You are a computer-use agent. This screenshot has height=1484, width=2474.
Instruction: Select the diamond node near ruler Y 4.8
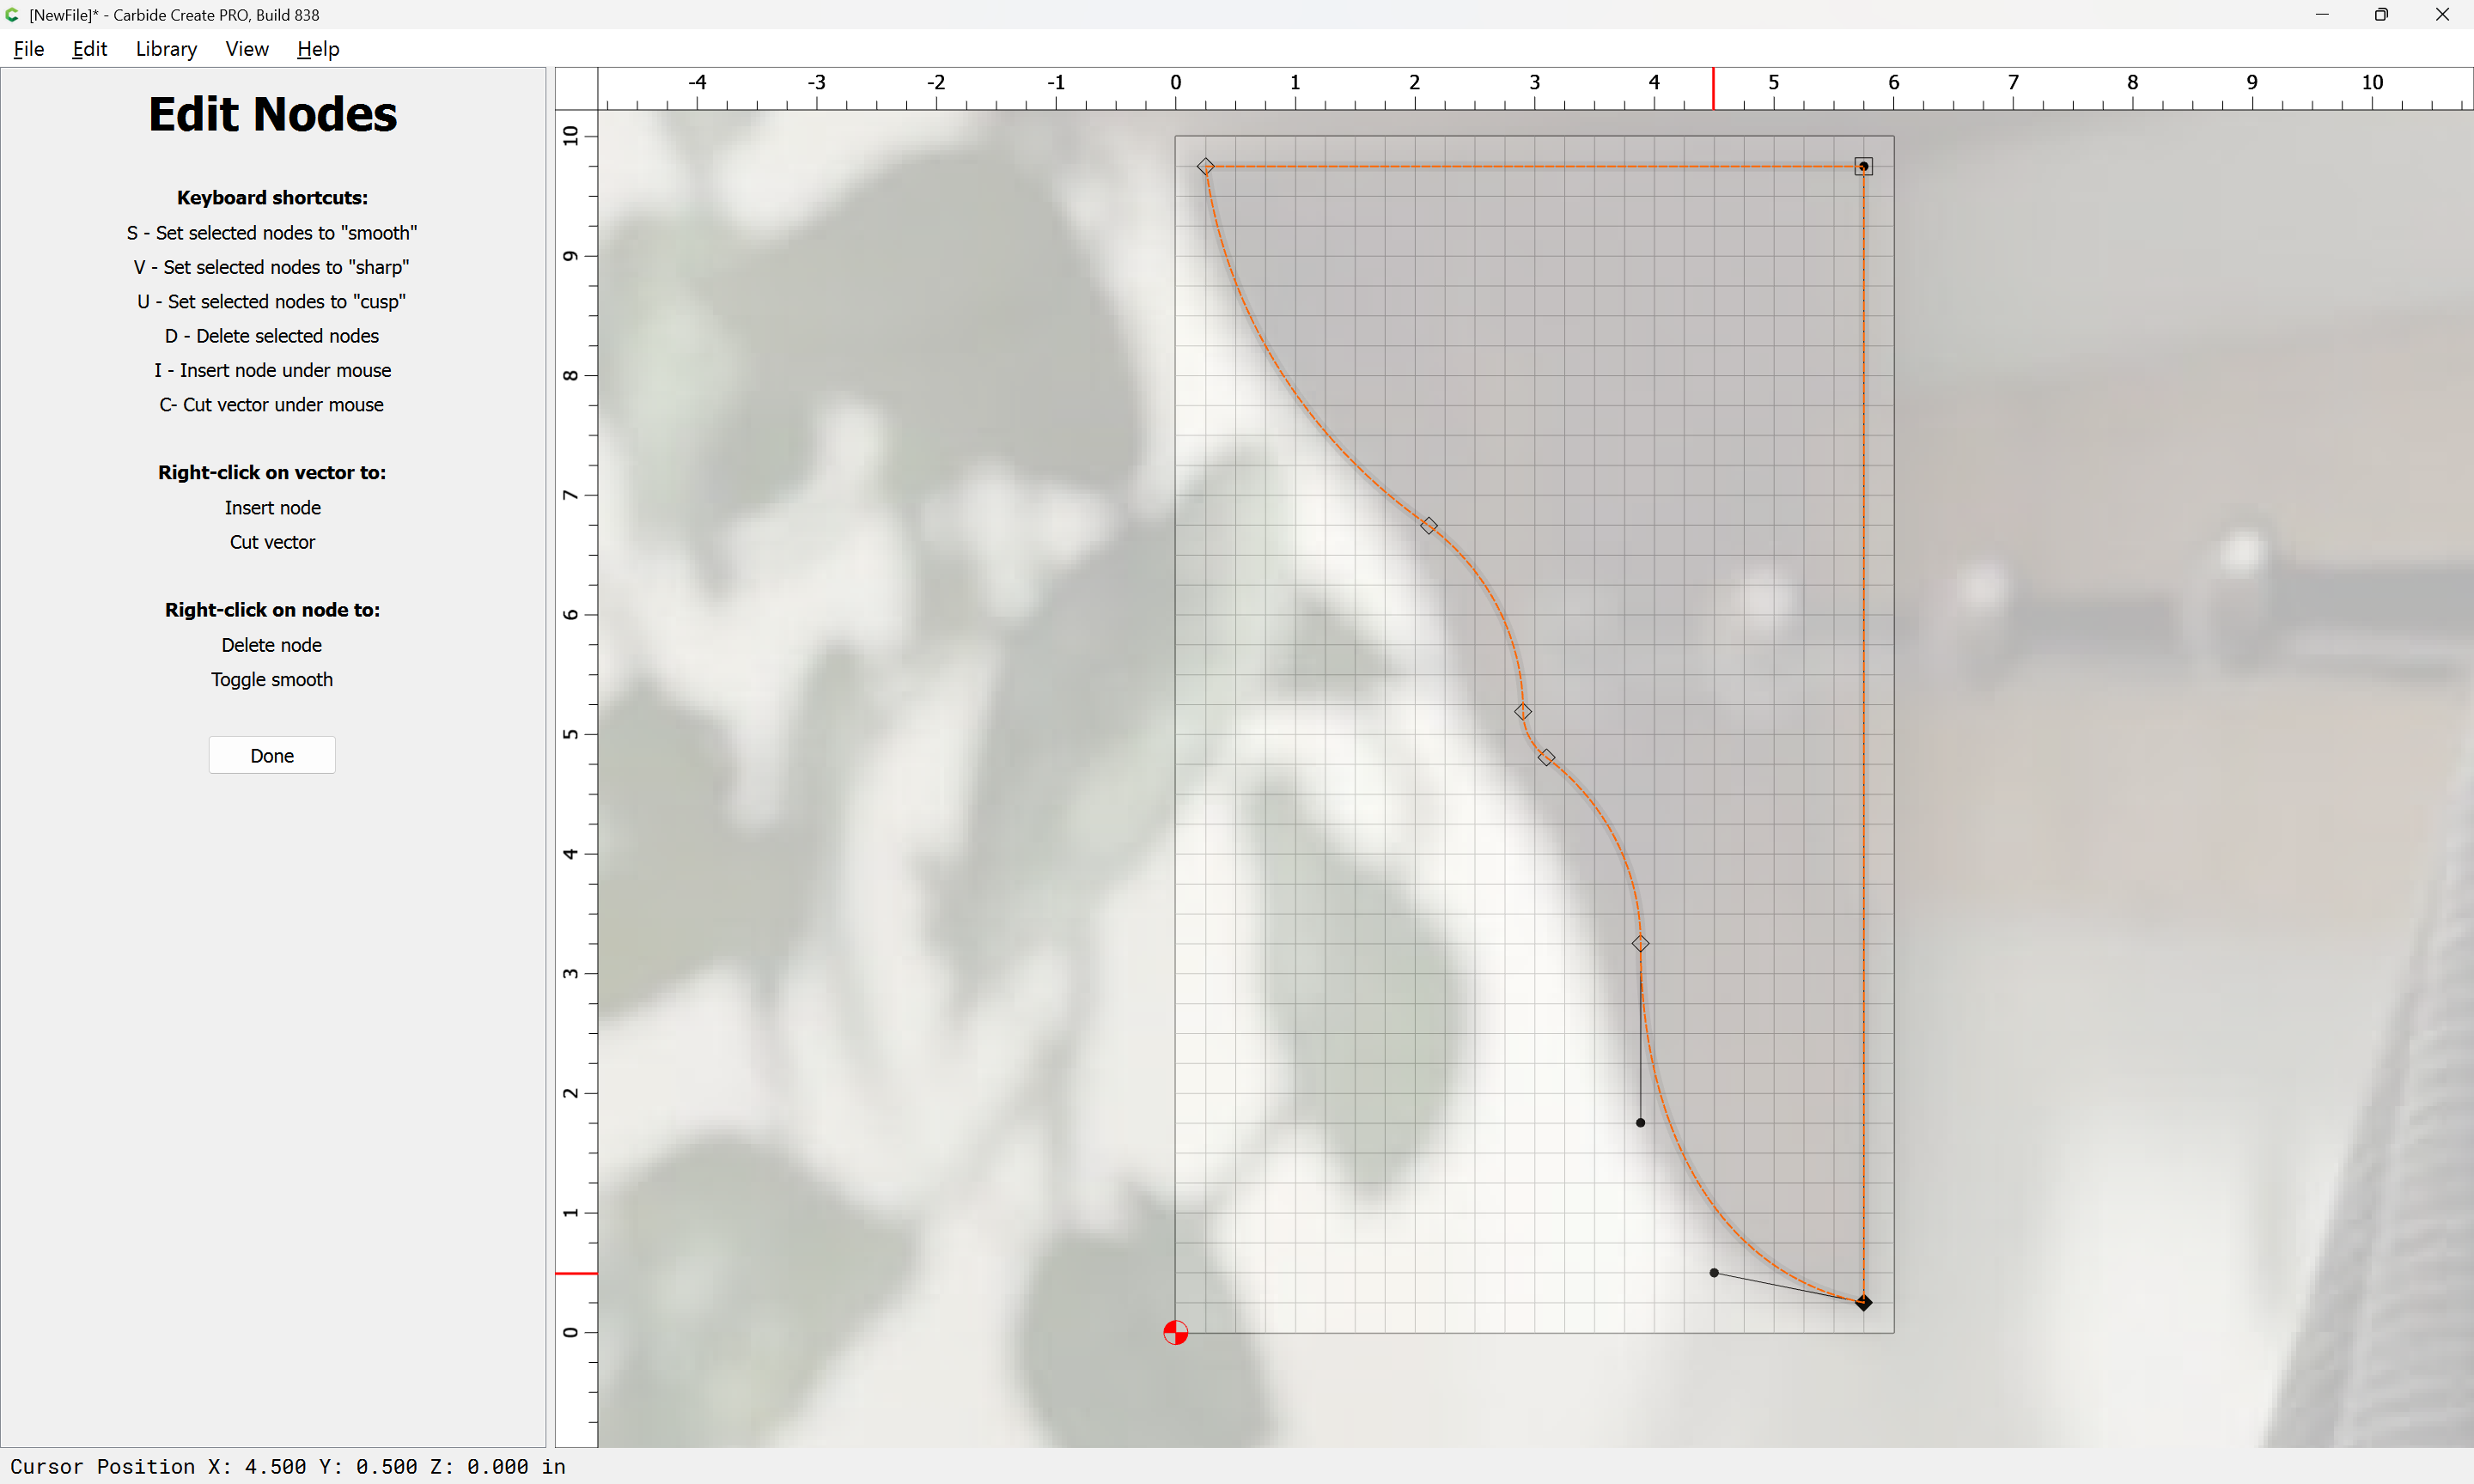pos(1546,758)
